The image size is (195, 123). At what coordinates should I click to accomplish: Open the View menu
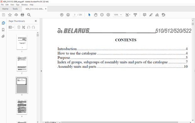click(x=12, y=5)
